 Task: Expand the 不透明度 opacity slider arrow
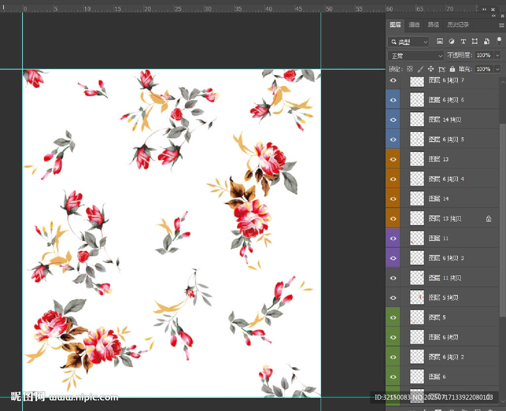(x=497, y=55)
